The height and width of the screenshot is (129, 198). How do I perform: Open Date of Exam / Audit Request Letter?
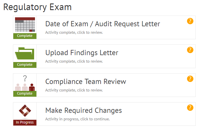click(x=103, y=24)
